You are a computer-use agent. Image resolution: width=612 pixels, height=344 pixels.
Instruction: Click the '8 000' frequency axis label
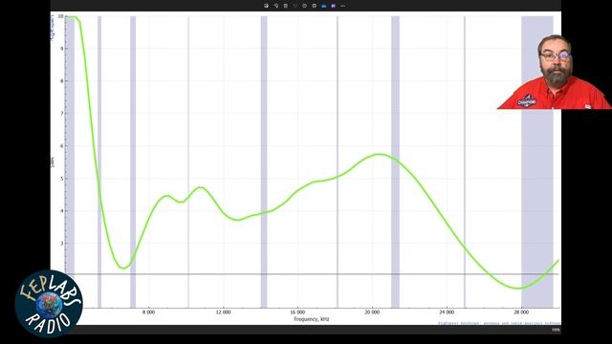(x=149, y=312)
